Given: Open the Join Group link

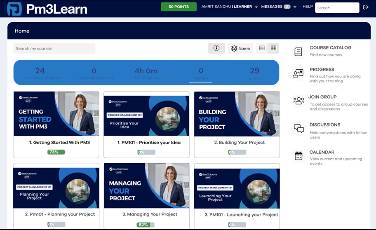Looking at the screenshot, I should point(322,97).
